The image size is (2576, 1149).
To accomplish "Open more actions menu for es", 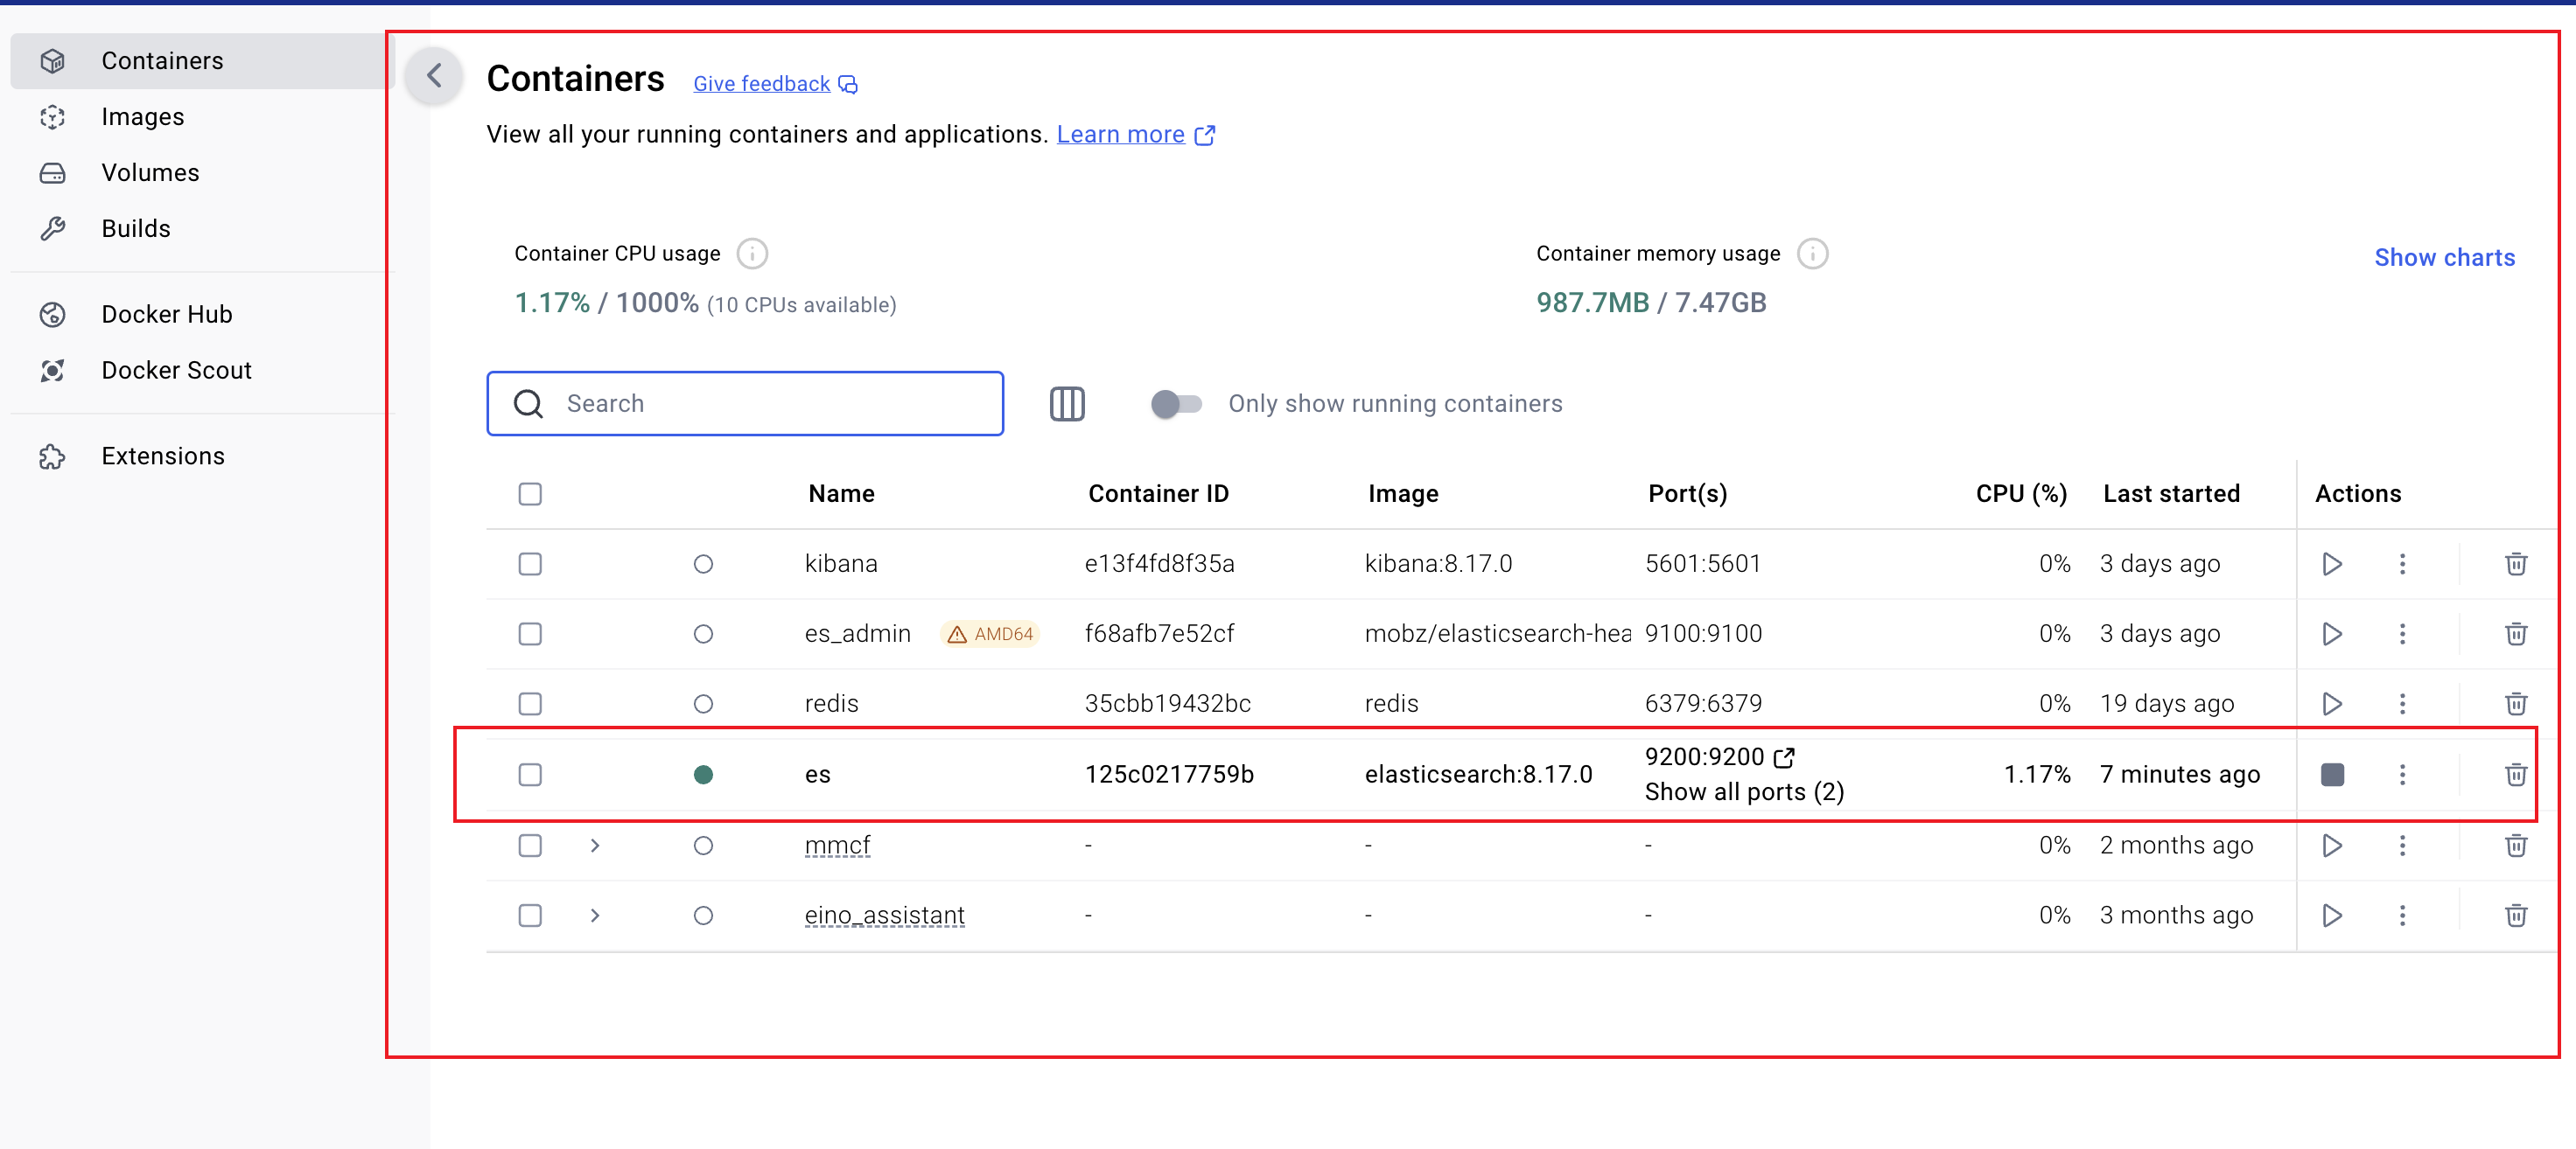I will (x=2402, y=775).
